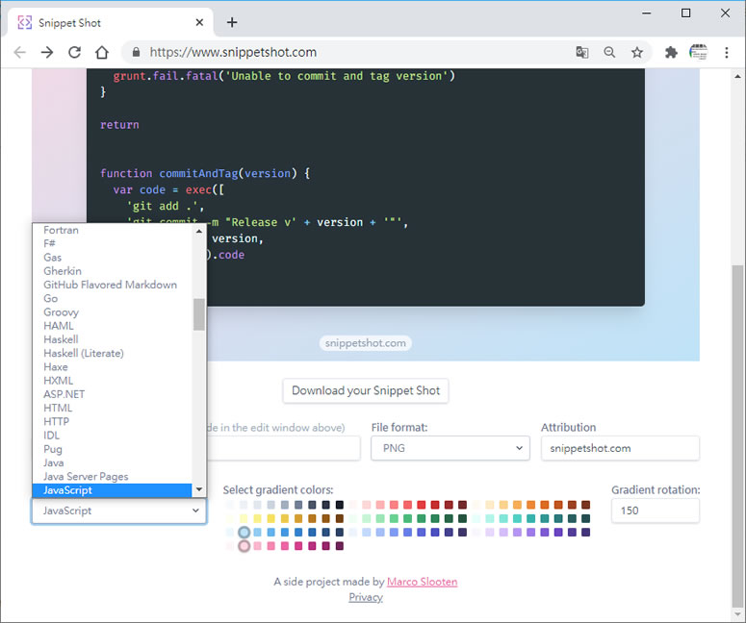
Task: Choose GitHub Flavored Markdown language
Action: (112, 285)
